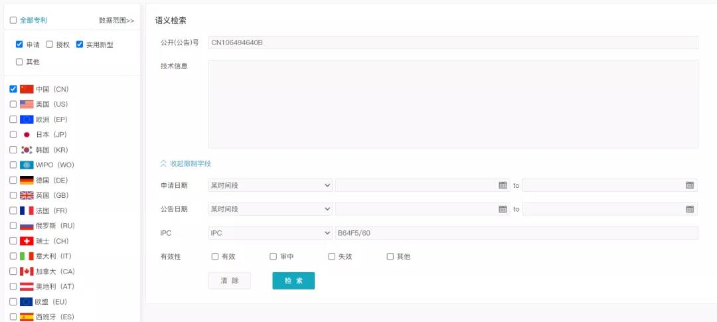This screenshot has height=322, width=717.
Task: Click the Europe (EP) flag icon
Action: click(x=27, y=120)
